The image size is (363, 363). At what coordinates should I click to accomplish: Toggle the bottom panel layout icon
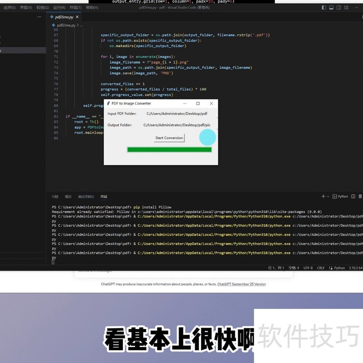[331, 8]
